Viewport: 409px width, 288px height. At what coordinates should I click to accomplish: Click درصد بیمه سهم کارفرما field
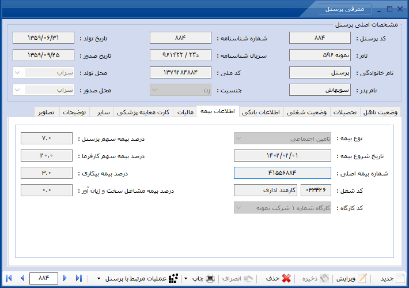coord(47,155)
